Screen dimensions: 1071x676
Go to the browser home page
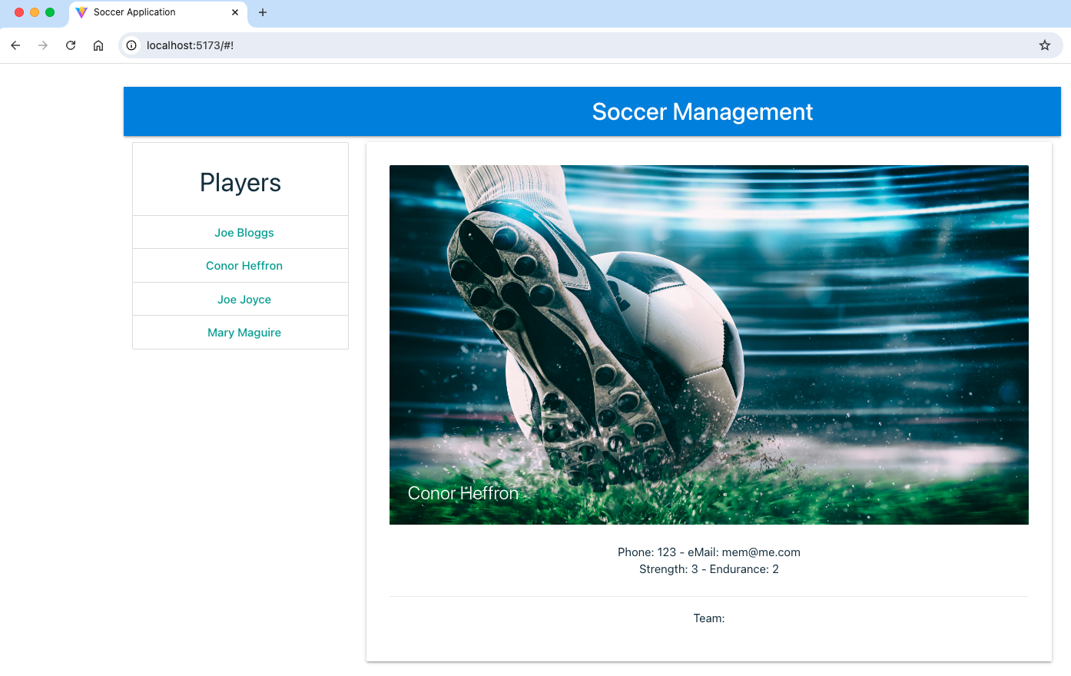(98, 45)
